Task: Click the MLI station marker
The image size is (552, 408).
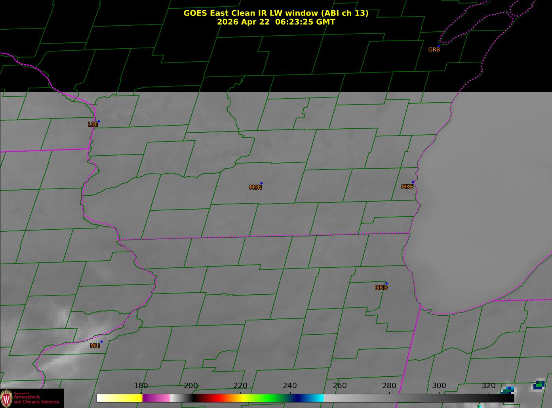Action: coord(101,342)
